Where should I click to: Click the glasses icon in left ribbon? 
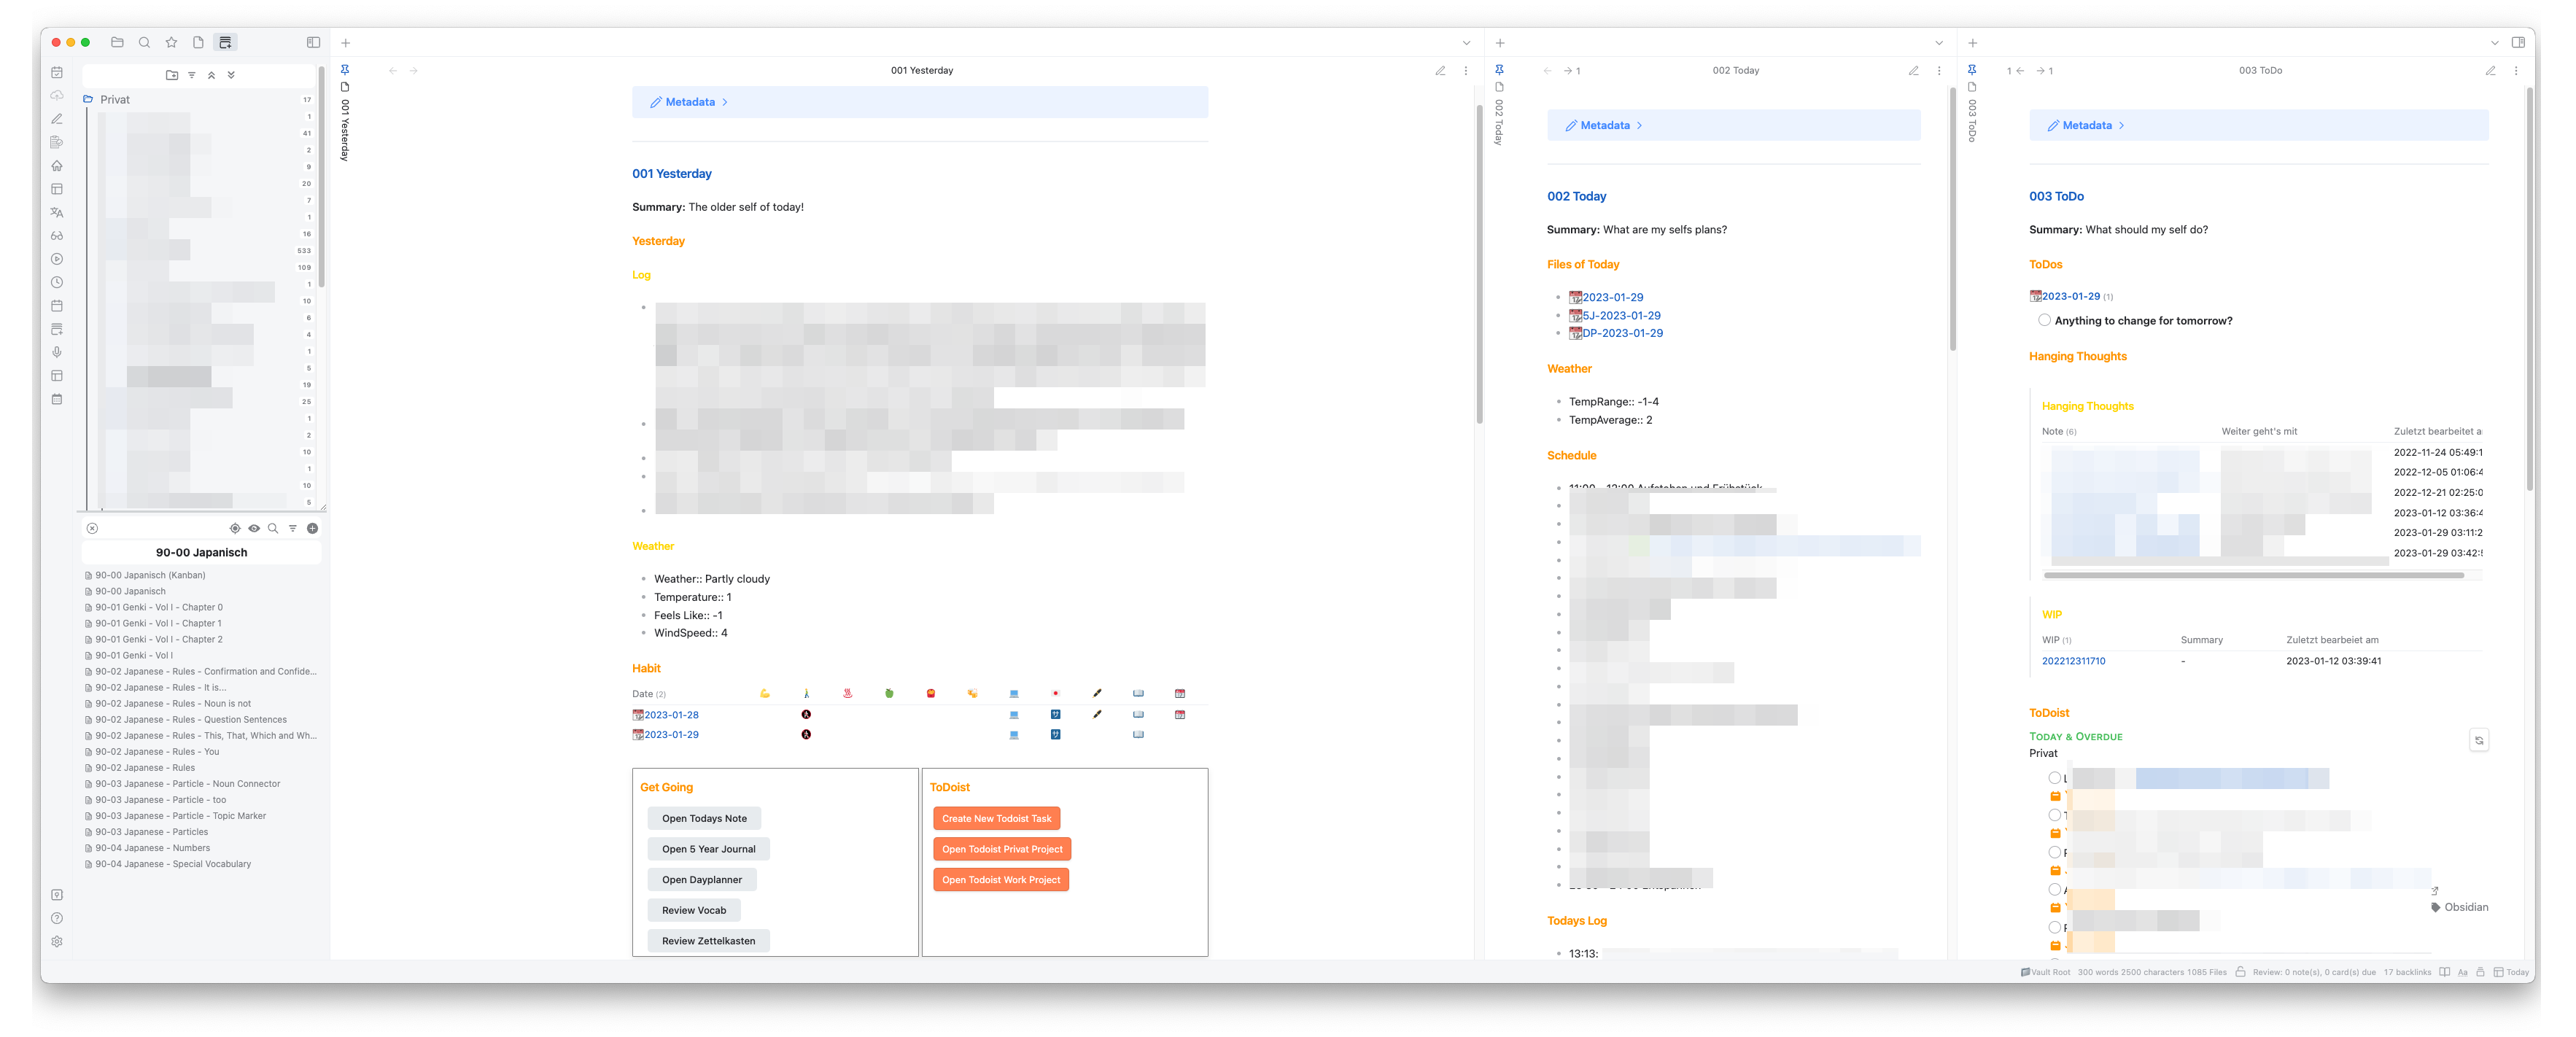click(57, 236)
